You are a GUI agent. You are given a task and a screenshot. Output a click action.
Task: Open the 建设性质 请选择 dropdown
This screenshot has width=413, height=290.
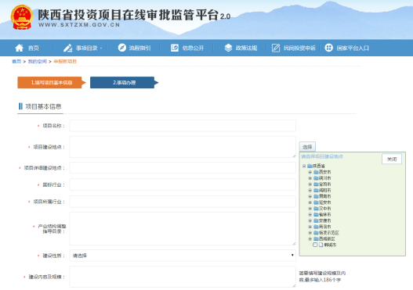coord(183,256)
